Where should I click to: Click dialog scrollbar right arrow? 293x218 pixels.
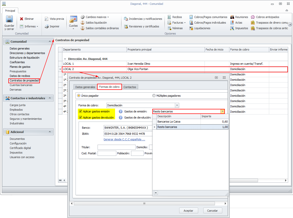[x=225, y=203]
